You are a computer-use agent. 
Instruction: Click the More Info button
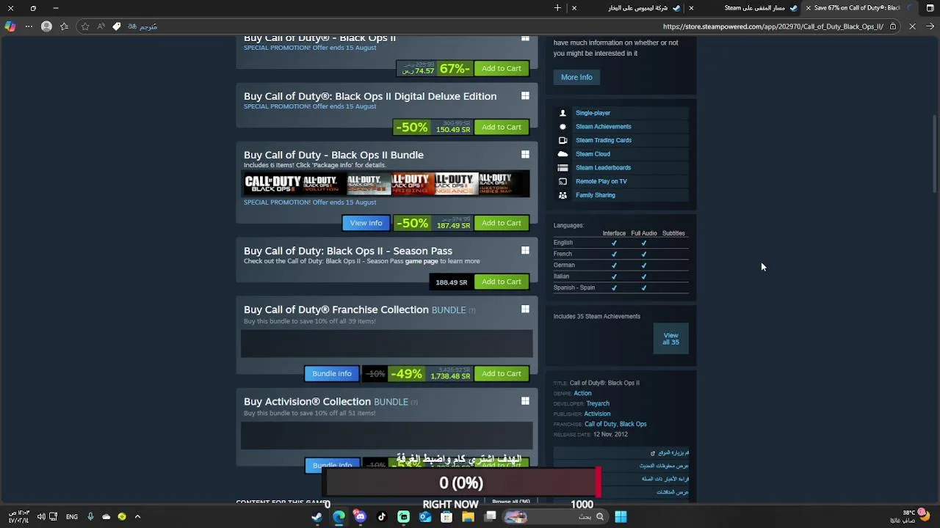(576, 77)
